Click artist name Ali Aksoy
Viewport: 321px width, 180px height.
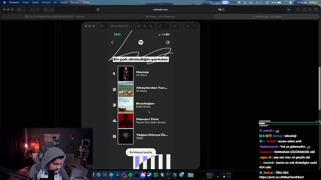click(142, 91)
